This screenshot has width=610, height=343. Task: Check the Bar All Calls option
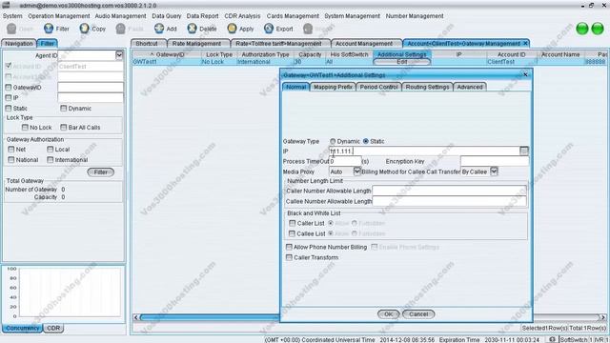click(64, 127)
